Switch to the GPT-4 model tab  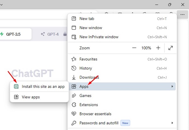click(53, 34)
